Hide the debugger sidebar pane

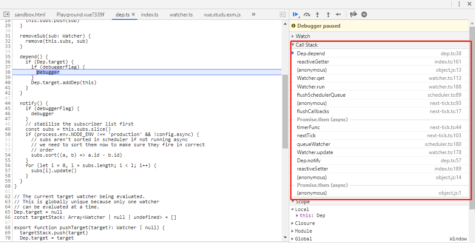point(283,14)
